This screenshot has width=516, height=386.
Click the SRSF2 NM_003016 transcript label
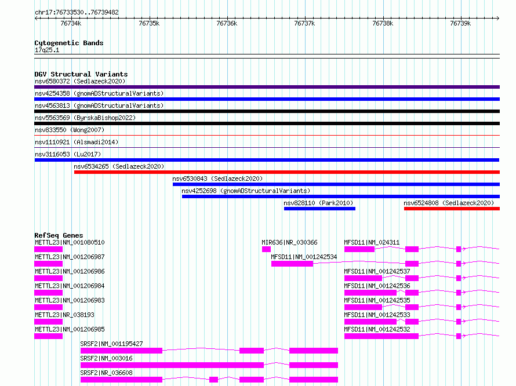(106, 358)
